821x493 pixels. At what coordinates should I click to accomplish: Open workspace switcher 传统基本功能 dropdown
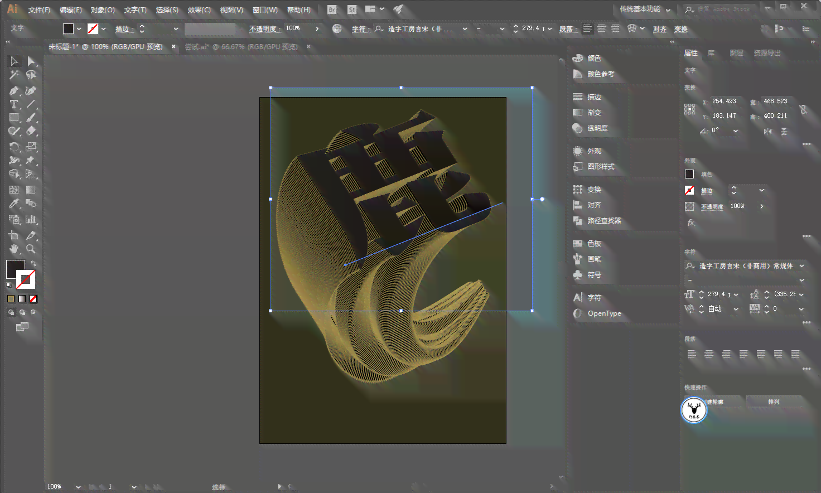tap(645, 9)
